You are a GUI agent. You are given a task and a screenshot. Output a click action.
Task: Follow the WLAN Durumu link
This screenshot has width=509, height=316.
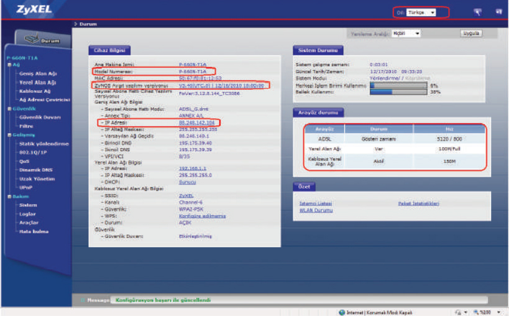pyautogui.click(x=316, y=210)
